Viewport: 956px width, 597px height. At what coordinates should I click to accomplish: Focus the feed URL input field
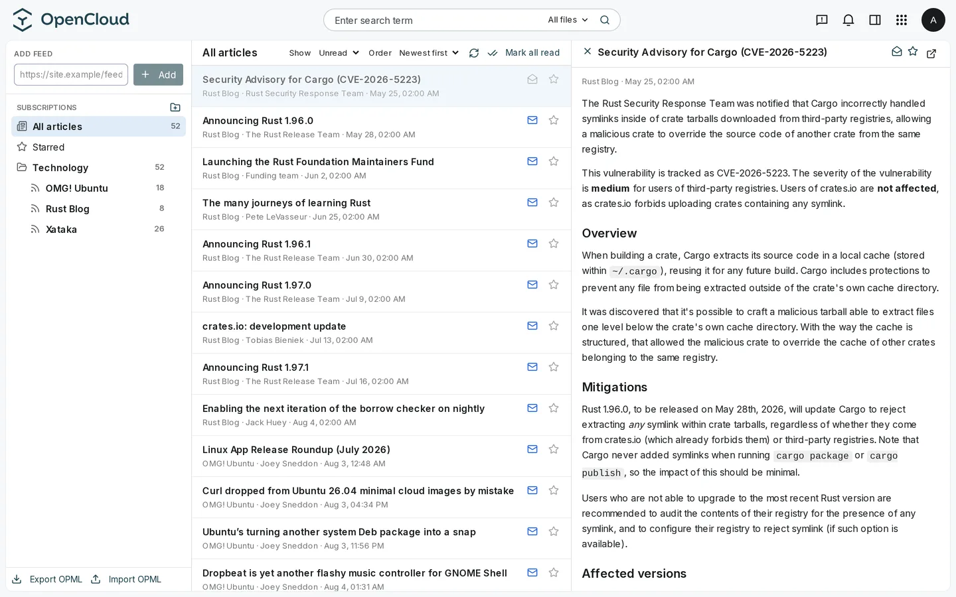coord(71,75)
